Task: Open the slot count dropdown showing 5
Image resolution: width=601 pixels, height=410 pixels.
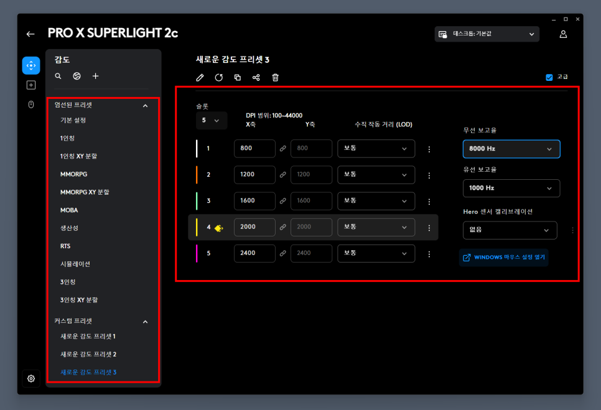Action: pyautogui.click(x=211, y=120)
